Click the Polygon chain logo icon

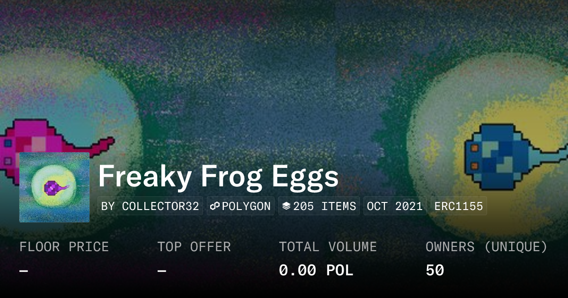coord(215,206)
